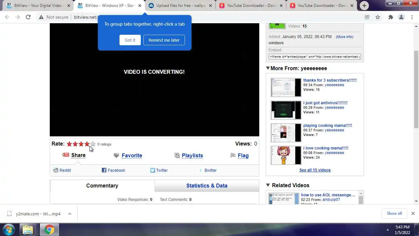This screenshot has width=419, height=236.
Task: Go back with the browser back arrow
Action: tap(7, 17)
